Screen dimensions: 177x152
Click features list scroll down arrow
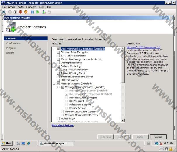[x=123, y=120]
